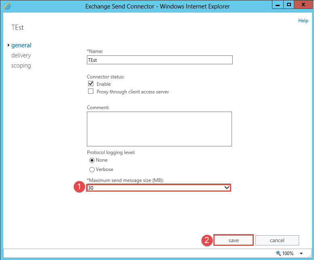Switch to the scoping tab
This screenshot has height=260, width=314.
coord(21,66)
